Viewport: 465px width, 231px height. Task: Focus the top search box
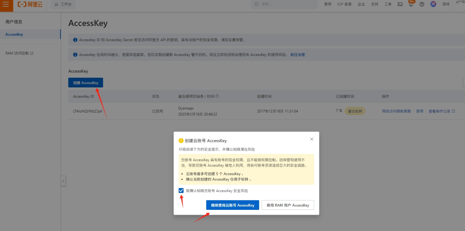tap(284, 4)
